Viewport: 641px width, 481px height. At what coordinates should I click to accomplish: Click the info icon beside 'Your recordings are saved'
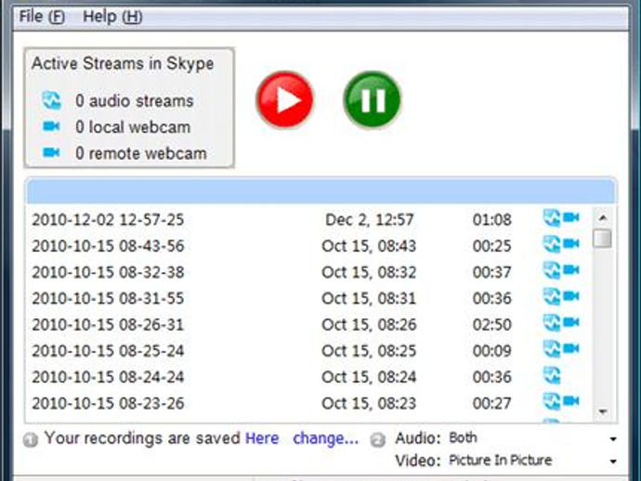point(31,440)
